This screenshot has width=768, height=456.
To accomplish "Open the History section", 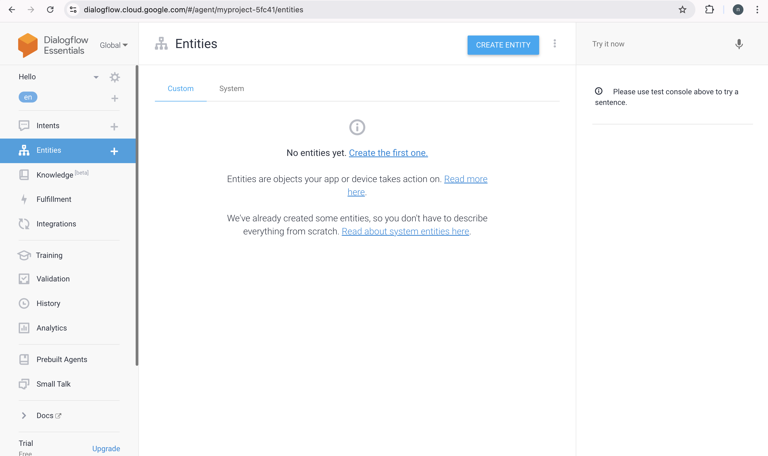I will coord(48,303).
